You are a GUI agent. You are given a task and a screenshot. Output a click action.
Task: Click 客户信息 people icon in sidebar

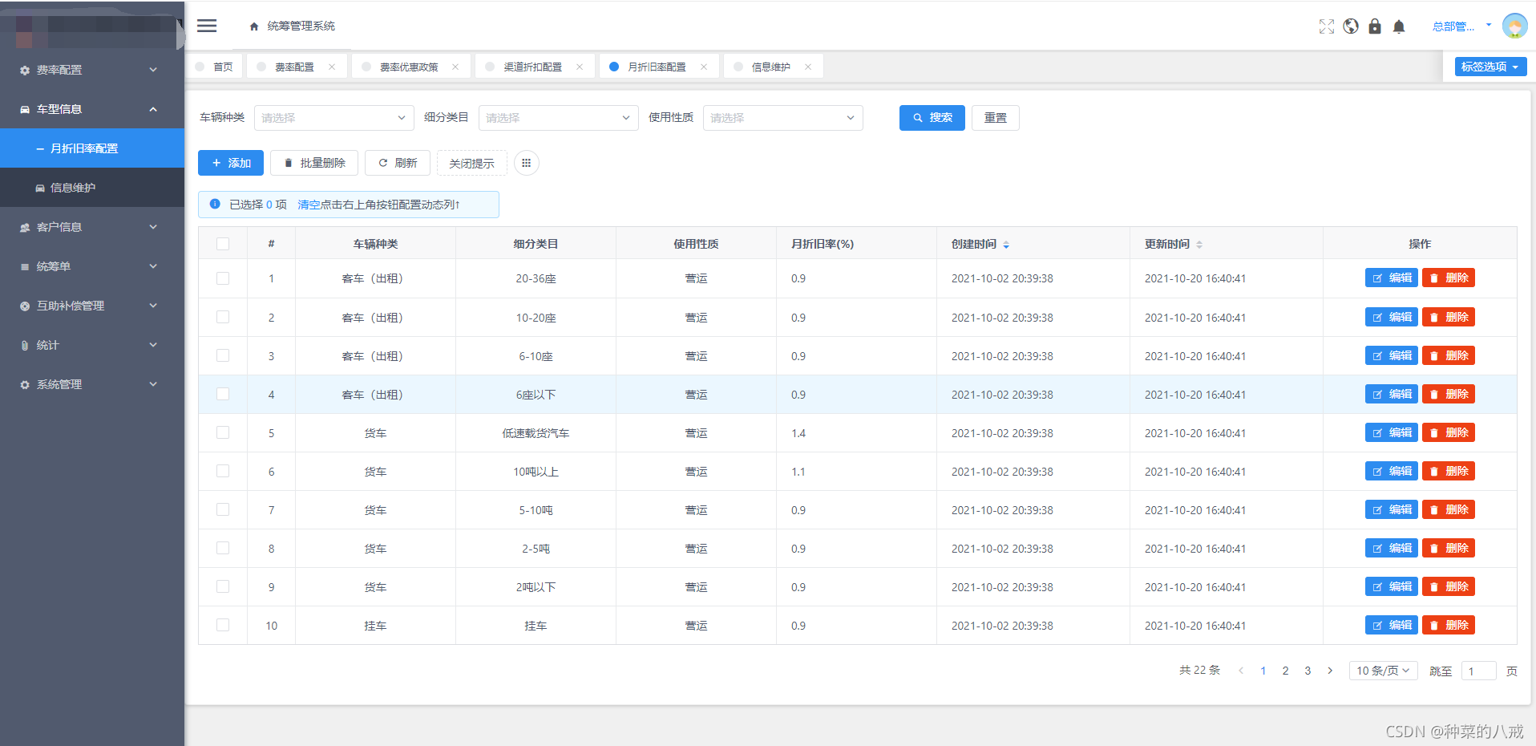[x=25, y=227]
